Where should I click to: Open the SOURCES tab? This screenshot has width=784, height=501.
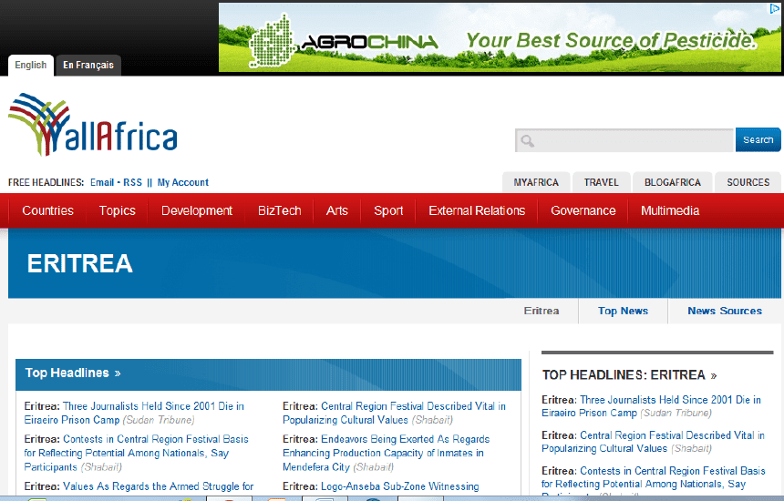coord(748,182)
